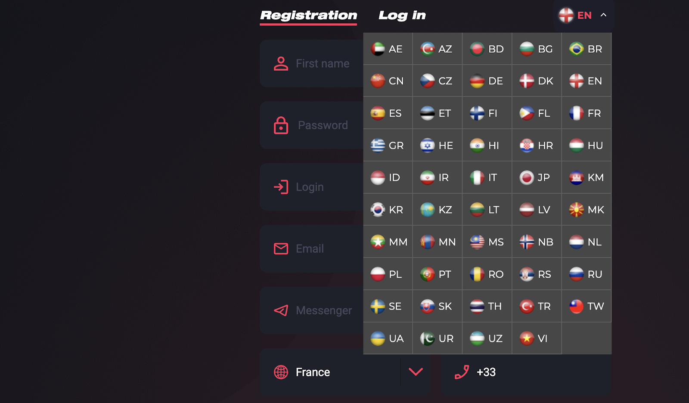Screen dimensions: 689x403
Task: Choose the Russian RU language option
Action: click(x=586, y=274)
